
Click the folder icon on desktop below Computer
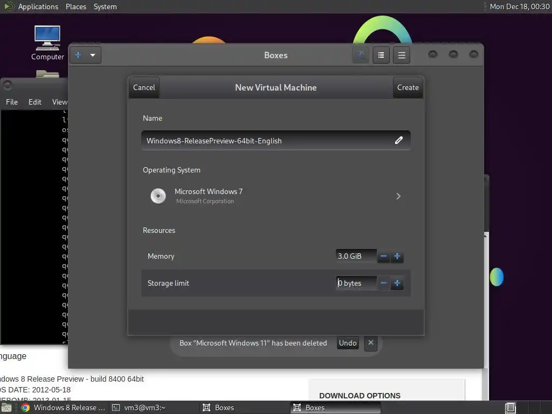[47, 73]
